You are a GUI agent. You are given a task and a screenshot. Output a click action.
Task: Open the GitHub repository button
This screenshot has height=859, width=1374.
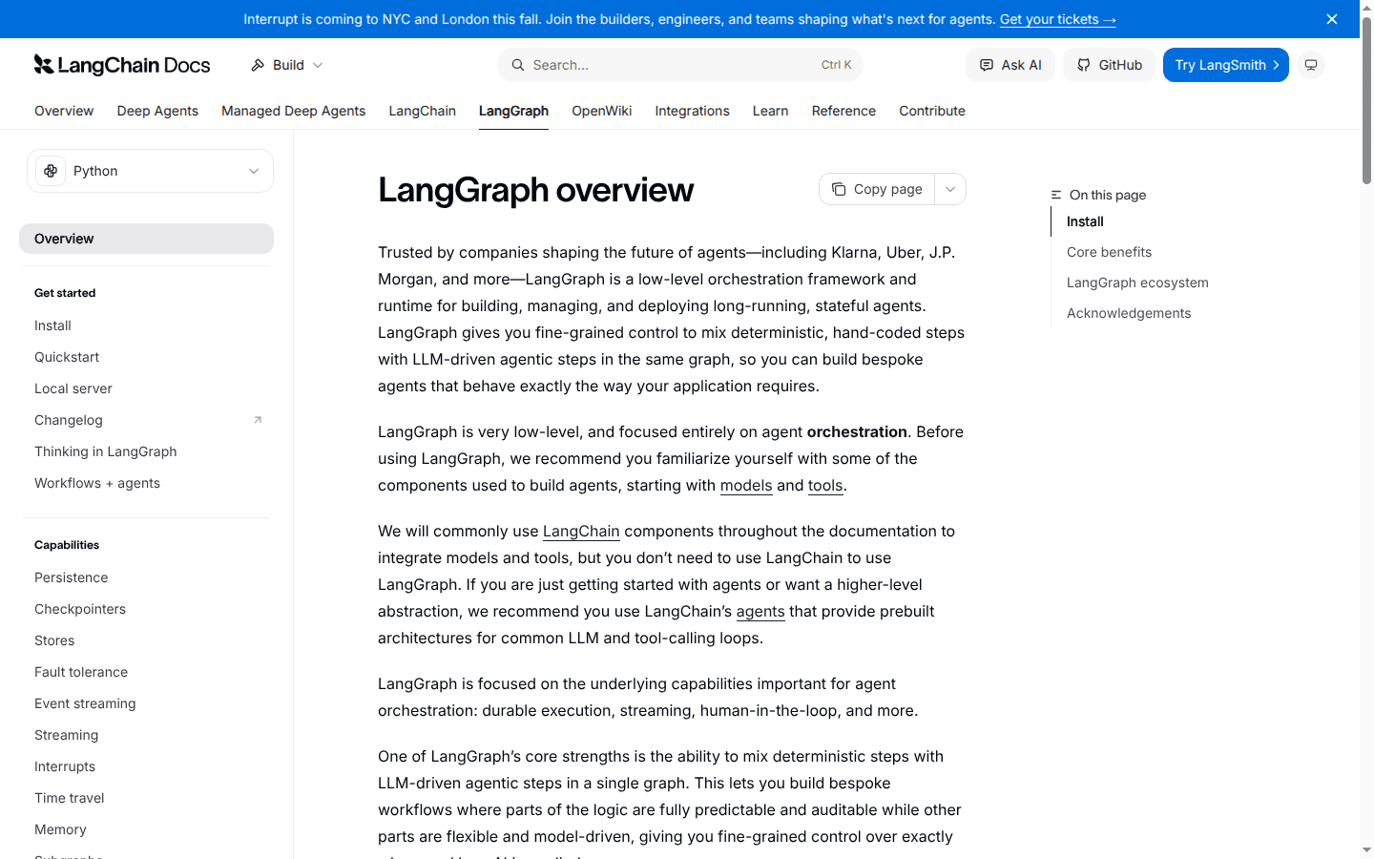(x=1109, y=65)
